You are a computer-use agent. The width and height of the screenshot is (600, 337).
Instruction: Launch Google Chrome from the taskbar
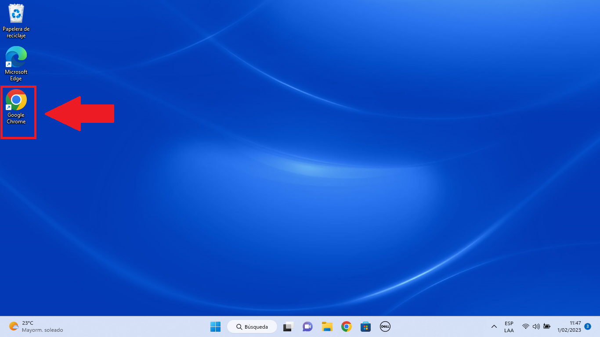point(347,326)
